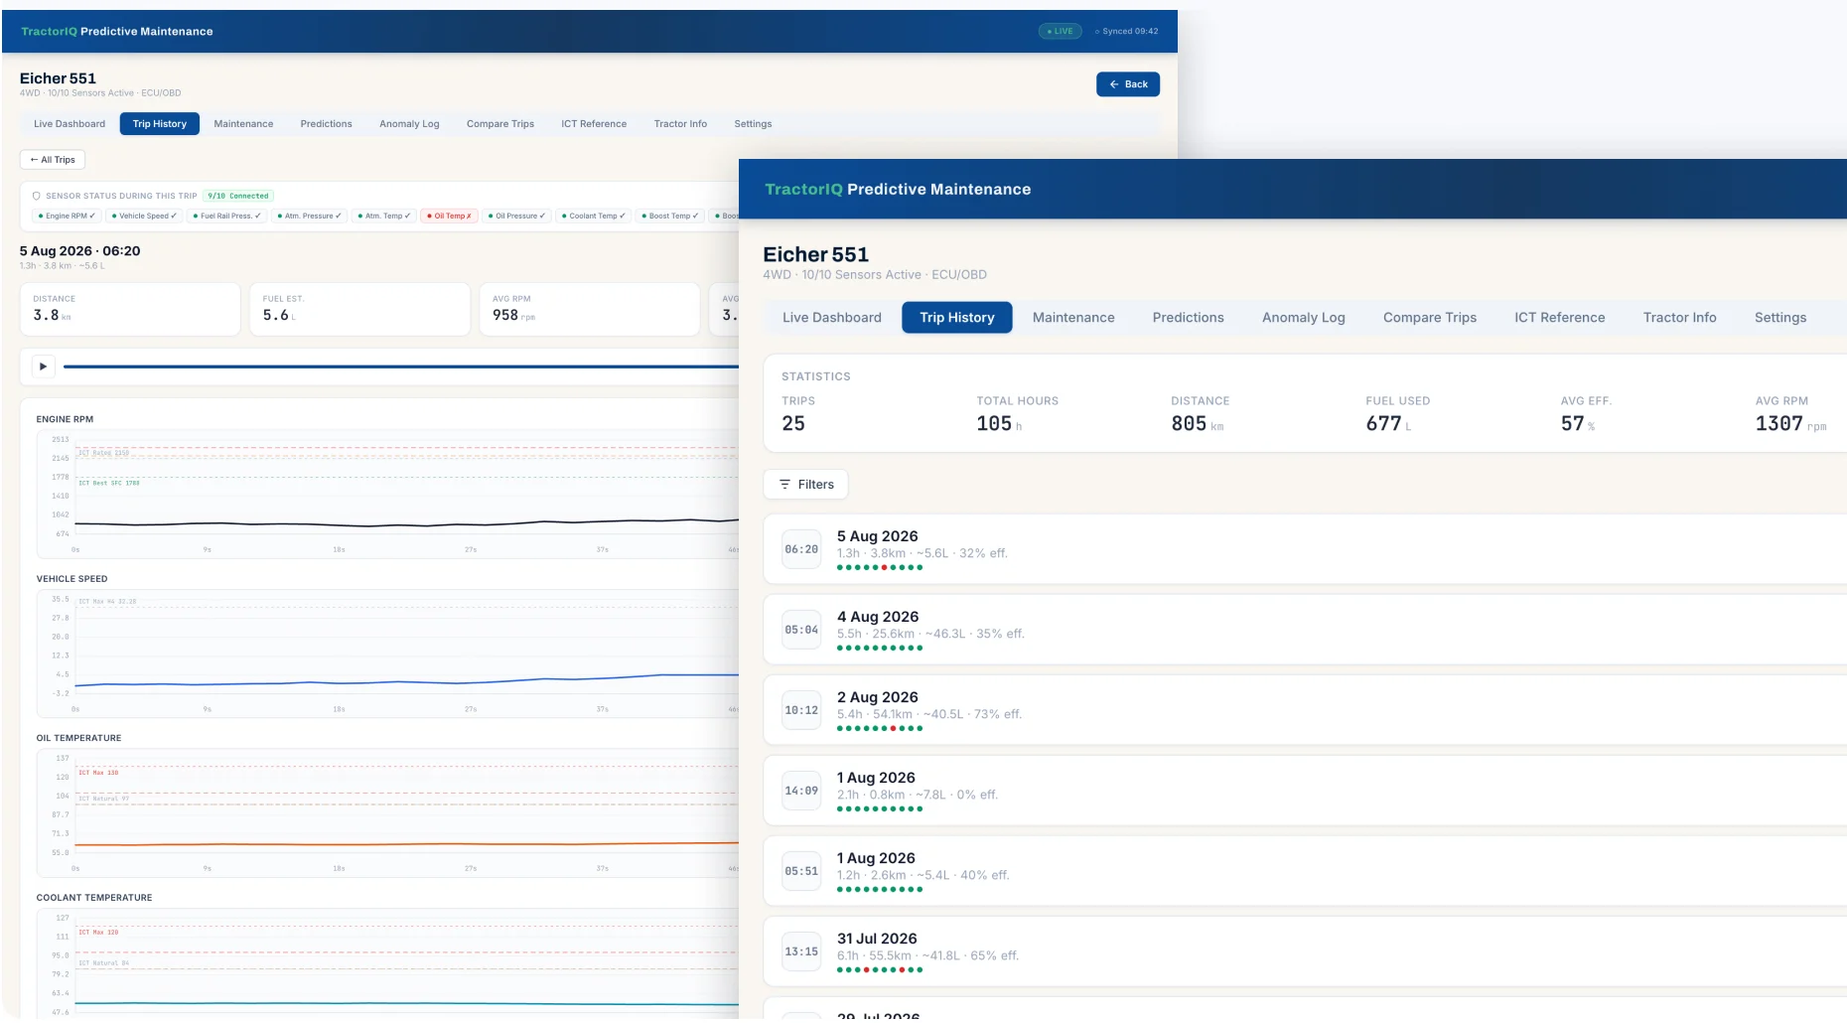Open Tractor Info tab in the rear window

(x=680, y=124)
